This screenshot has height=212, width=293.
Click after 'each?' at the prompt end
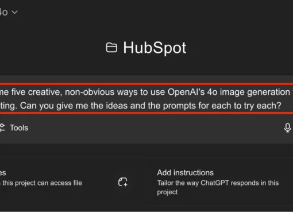tap(282, 106)
